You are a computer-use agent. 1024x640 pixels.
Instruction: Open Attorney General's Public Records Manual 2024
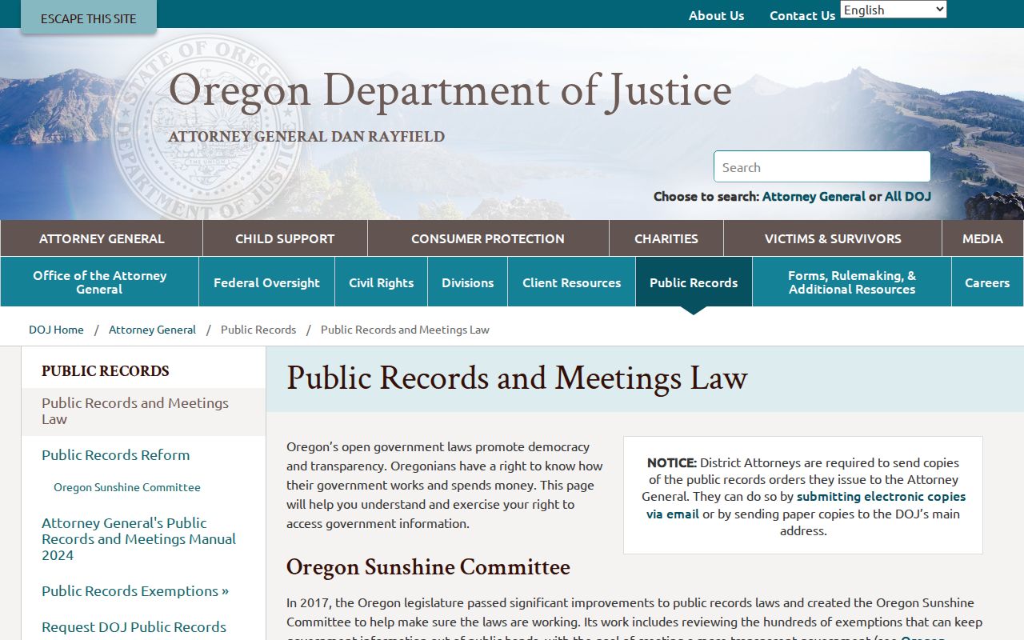[138, 539]
